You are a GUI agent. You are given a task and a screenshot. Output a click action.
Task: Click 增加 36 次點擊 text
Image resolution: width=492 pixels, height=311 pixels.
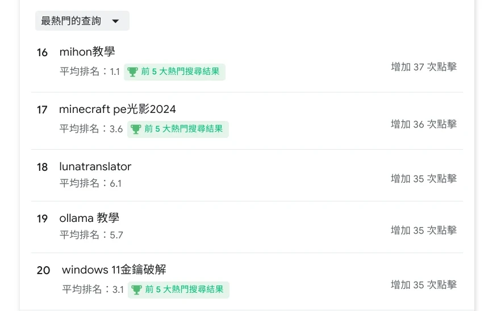(423, 124)
